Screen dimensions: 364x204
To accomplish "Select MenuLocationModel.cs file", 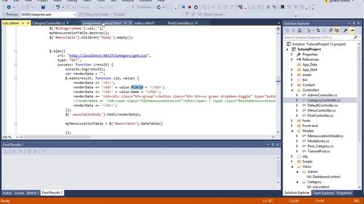I will 325,136.
